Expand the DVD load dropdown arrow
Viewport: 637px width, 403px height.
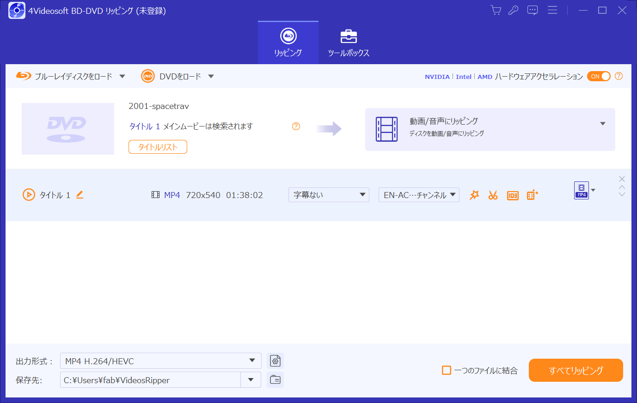click(211, 76)
